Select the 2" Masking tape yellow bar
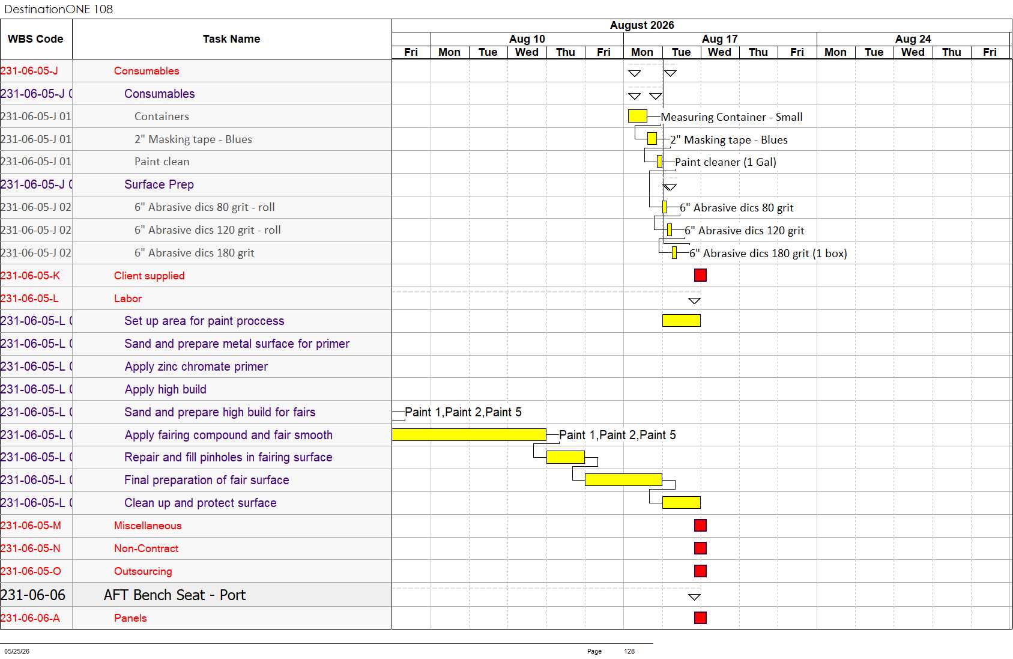1013x659 pixels. tap(652, 139)
